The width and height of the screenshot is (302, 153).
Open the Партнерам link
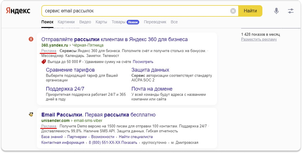(77, 137)
